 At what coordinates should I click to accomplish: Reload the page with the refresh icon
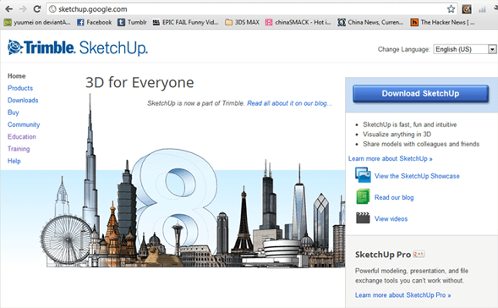click(37, 9)
